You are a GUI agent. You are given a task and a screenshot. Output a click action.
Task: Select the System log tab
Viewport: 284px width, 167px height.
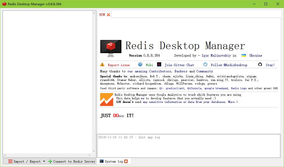click(x=114, y=161)
